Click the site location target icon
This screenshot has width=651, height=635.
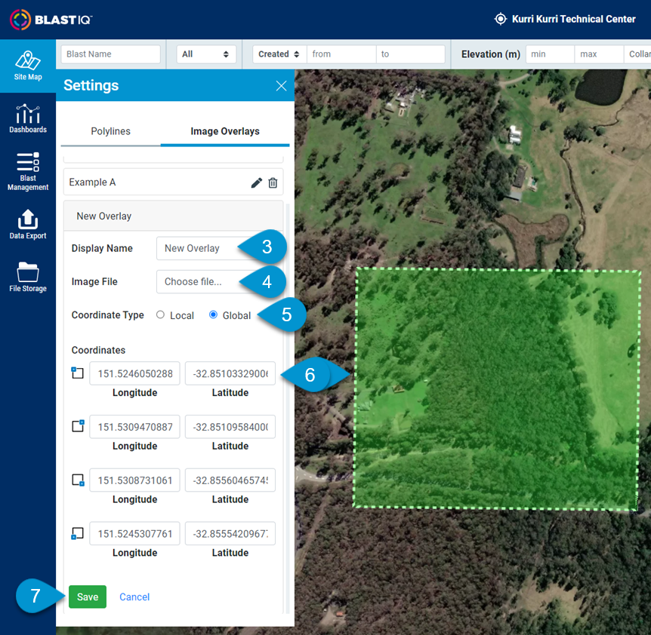500,19
